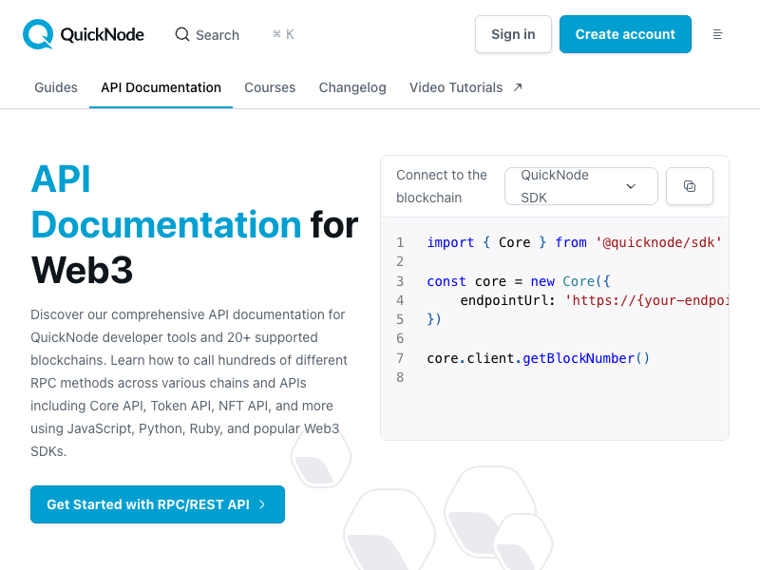Click the chevron in the SDK selector
760x570 pixels.
tap(631, 186)
